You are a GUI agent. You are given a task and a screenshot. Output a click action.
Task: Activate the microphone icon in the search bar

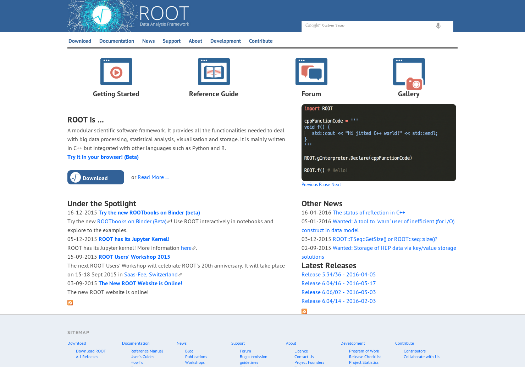[438, 26]
